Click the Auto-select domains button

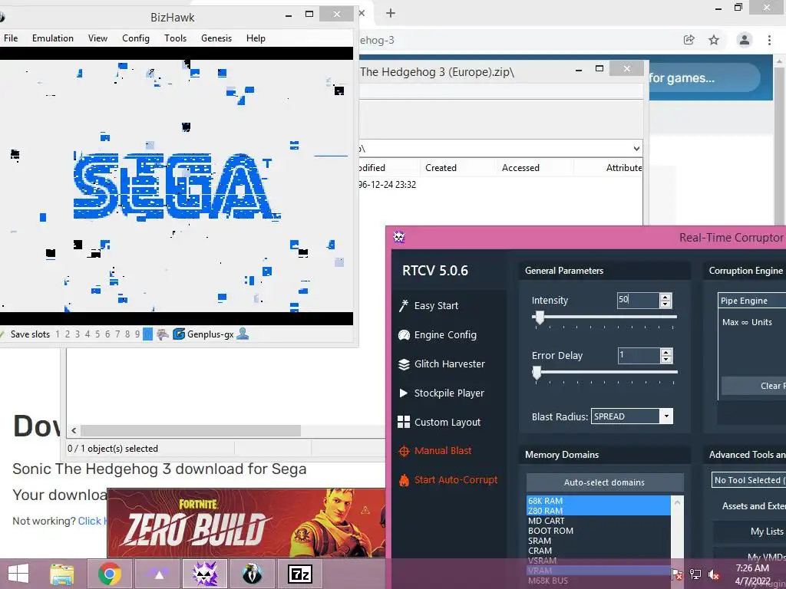click(x=605, y=482)
